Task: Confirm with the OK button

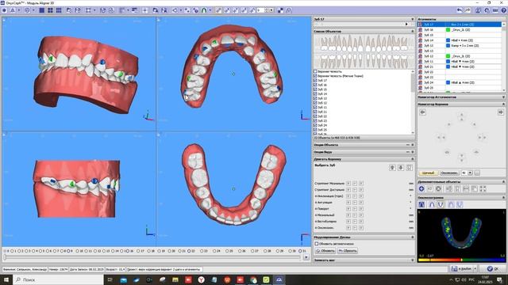Action: (x=494, y=269)
